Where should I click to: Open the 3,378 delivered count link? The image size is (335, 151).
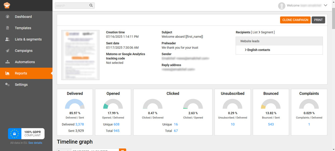(80, 124)
